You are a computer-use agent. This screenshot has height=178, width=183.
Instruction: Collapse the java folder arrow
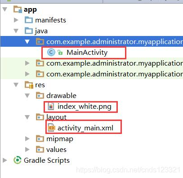pyautogui.click(x=16, y=31)
